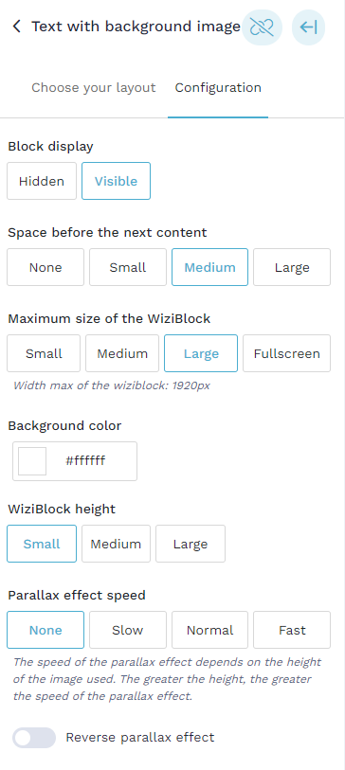
Task: Open the Configuration tab
Action: click(x=218, y=88)
